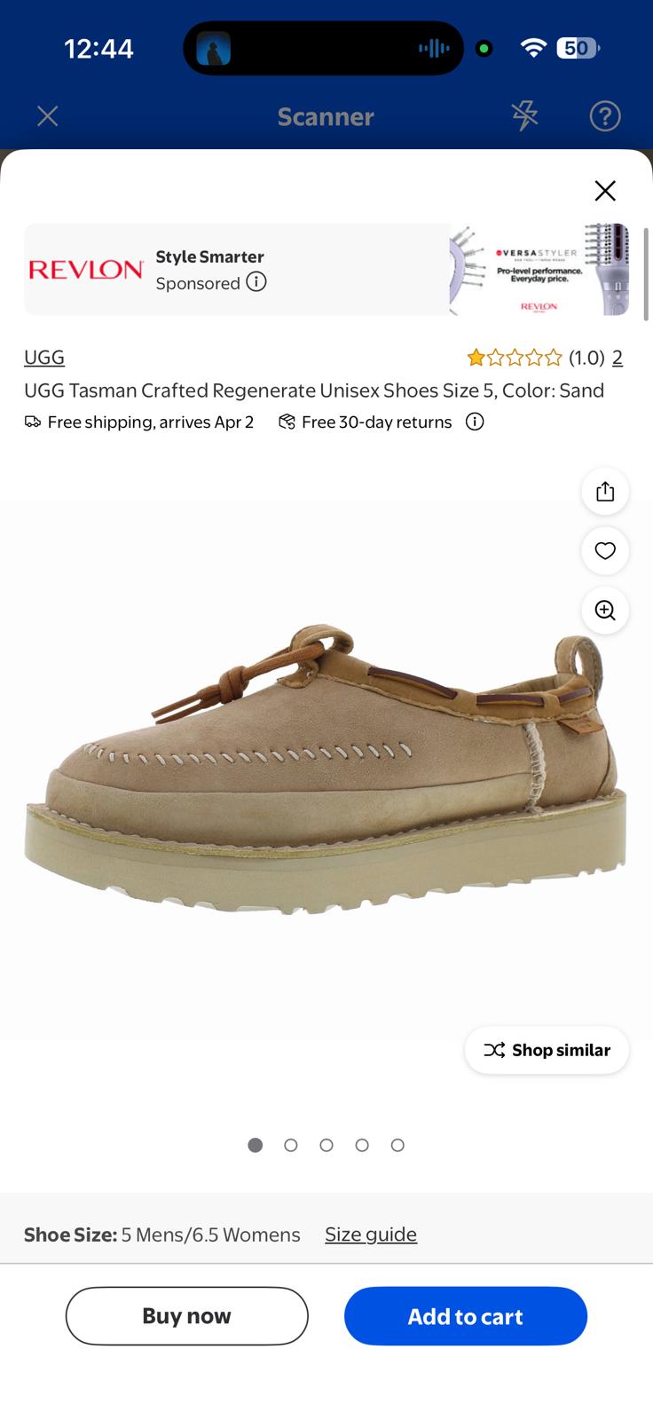Dismiss the product sheet with X icon
Screen dimensions: 653x1420
(605, 191)
